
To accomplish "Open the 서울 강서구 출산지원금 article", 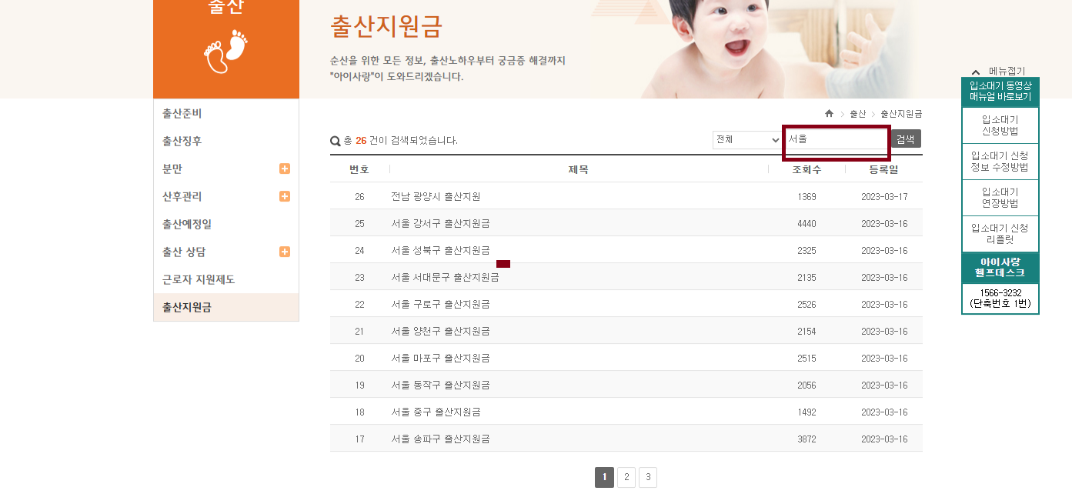I will [442, 223].
